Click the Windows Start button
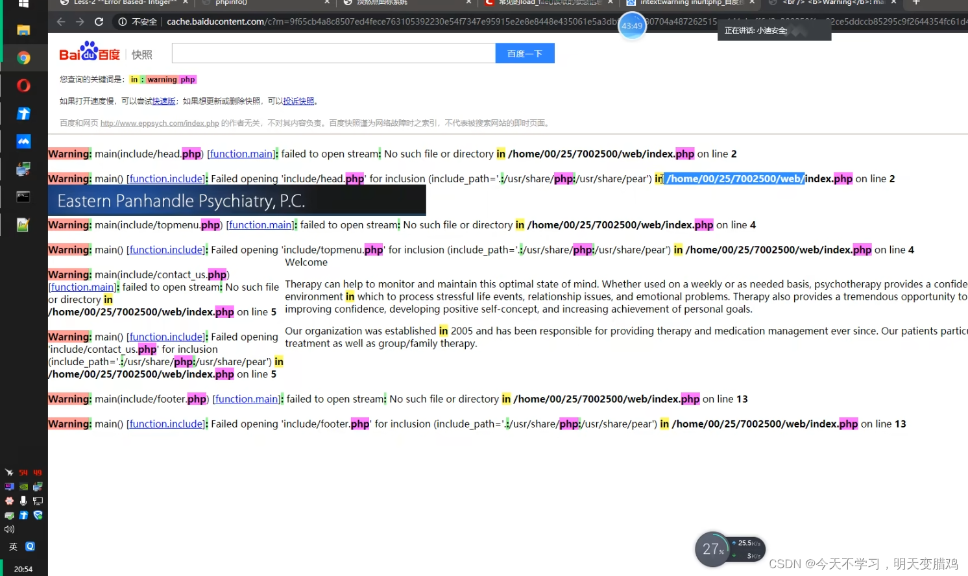This screenshot has height=576, width=968. coord(23,3)
